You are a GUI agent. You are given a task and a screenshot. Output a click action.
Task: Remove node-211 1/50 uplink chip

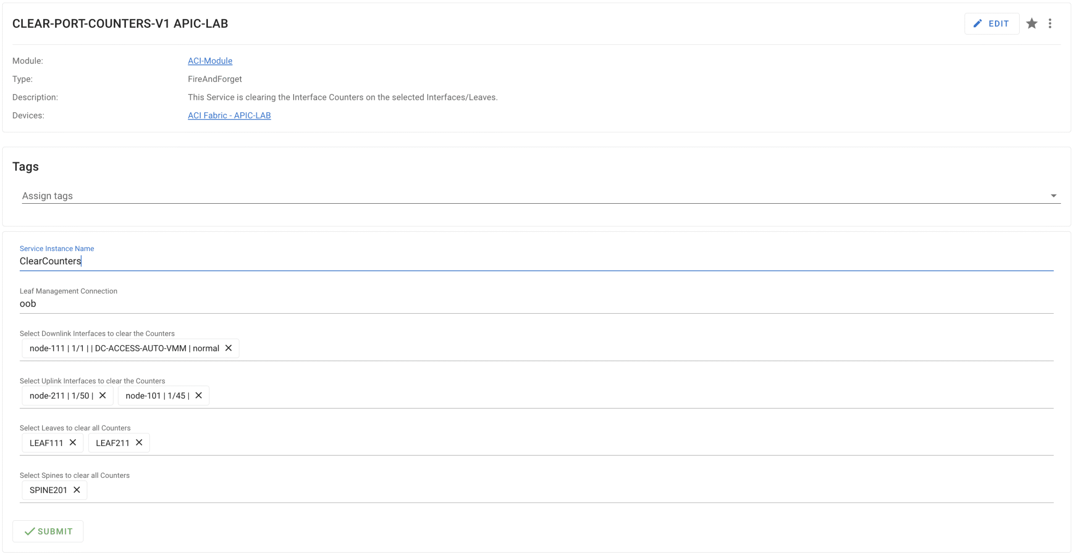coord(102,396)
